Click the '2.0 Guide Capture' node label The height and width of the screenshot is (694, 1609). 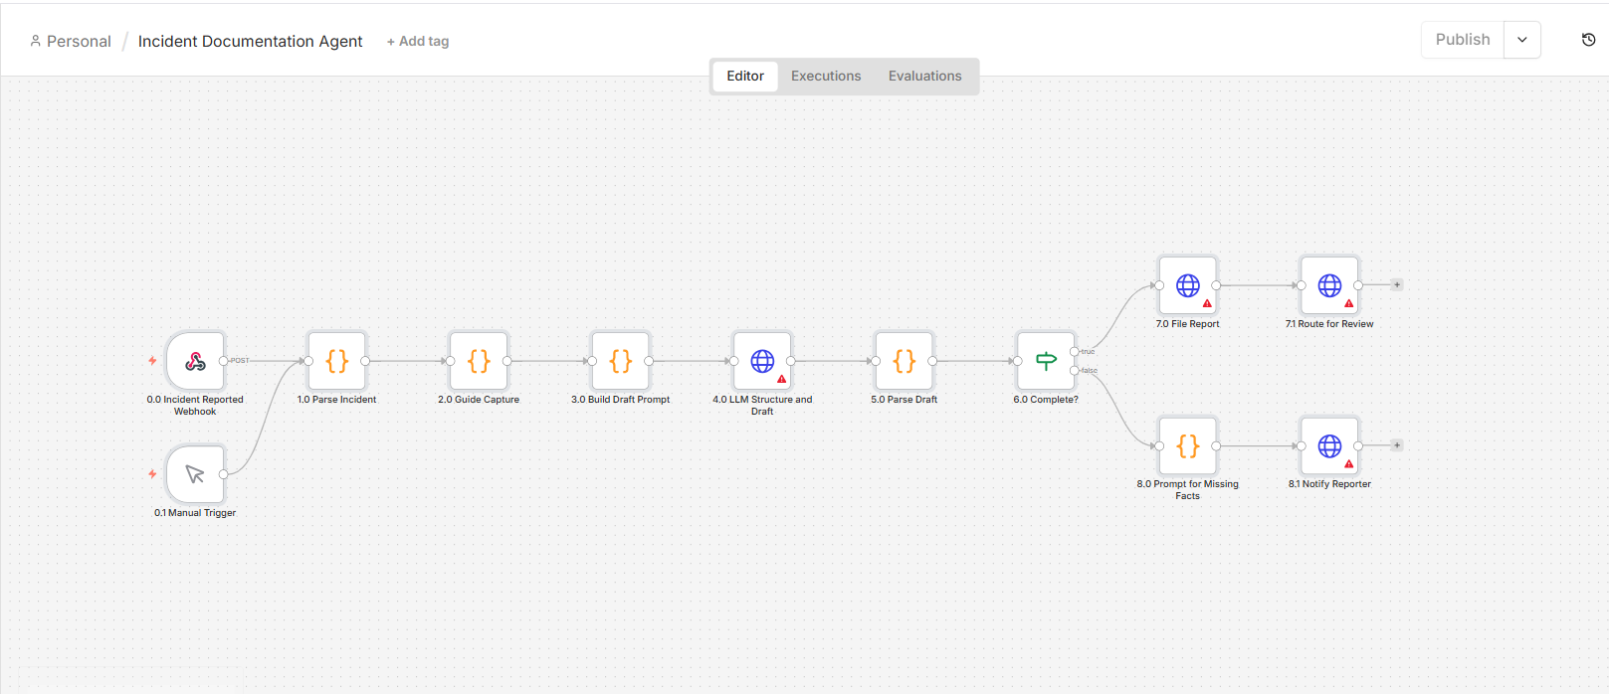[479, 400]
